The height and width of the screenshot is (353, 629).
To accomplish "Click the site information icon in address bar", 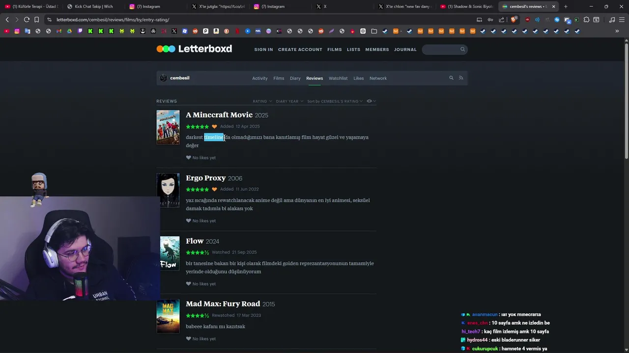I will coord(49,20).
